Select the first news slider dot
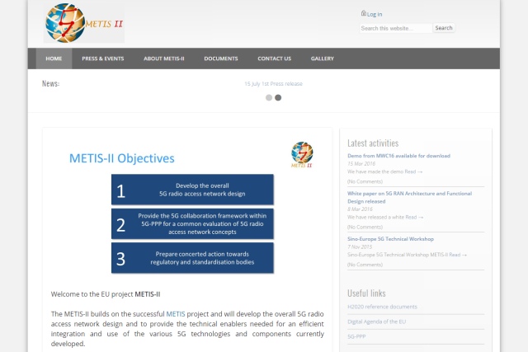Screen dimensions: 528x352 click(x=269, y=97)
